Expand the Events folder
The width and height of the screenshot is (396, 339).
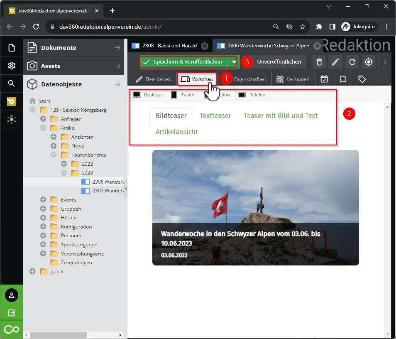coord(43,200)
